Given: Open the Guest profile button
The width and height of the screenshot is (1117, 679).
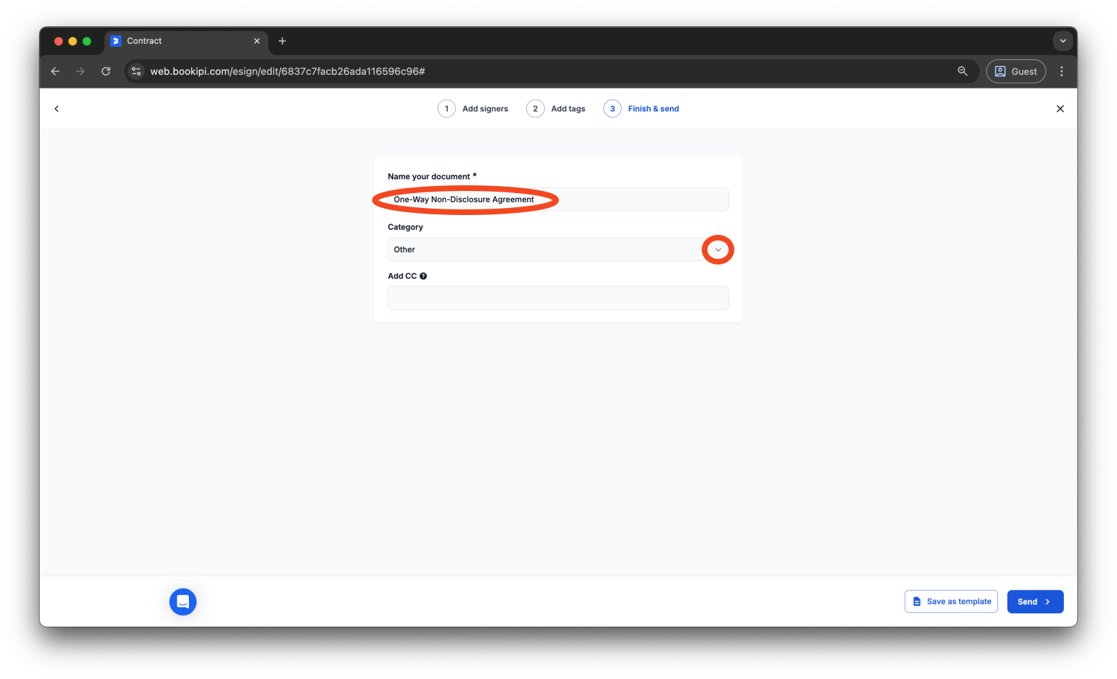Looking at the screenshot, I should click(1016, 71).
